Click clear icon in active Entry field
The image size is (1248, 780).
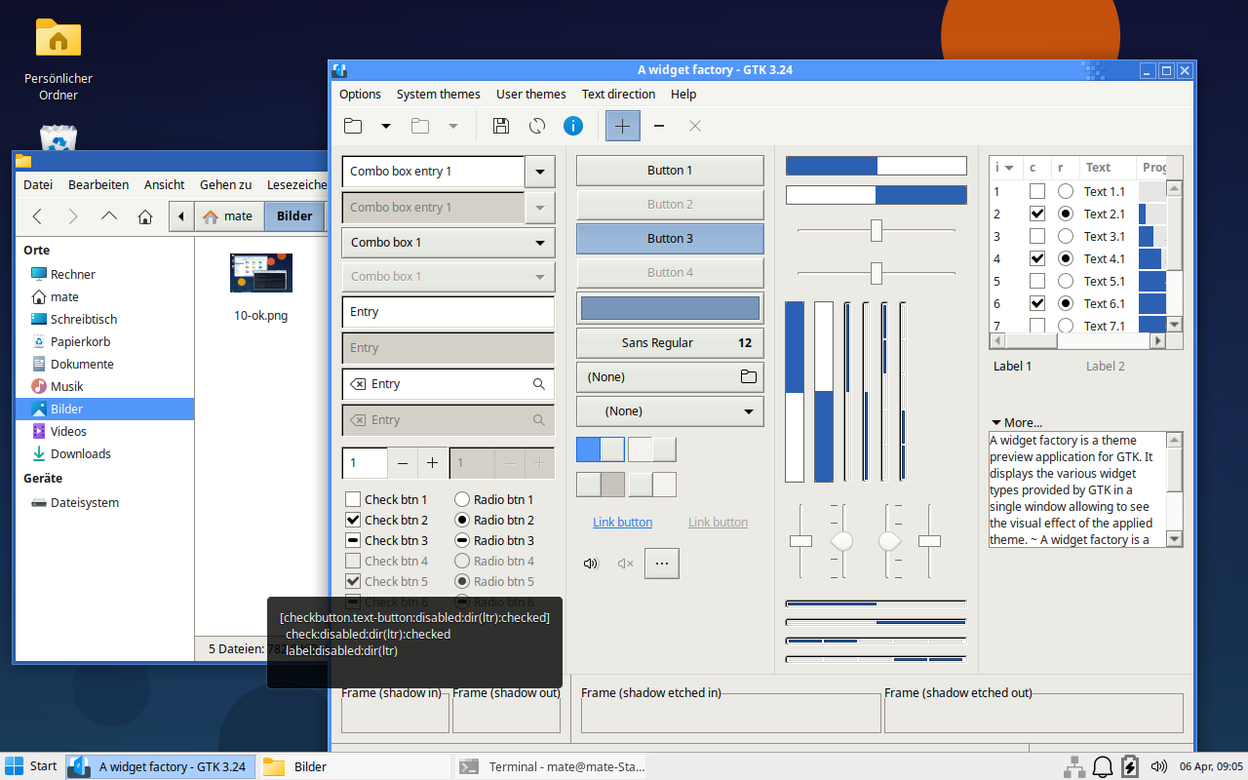pos(358,384)
